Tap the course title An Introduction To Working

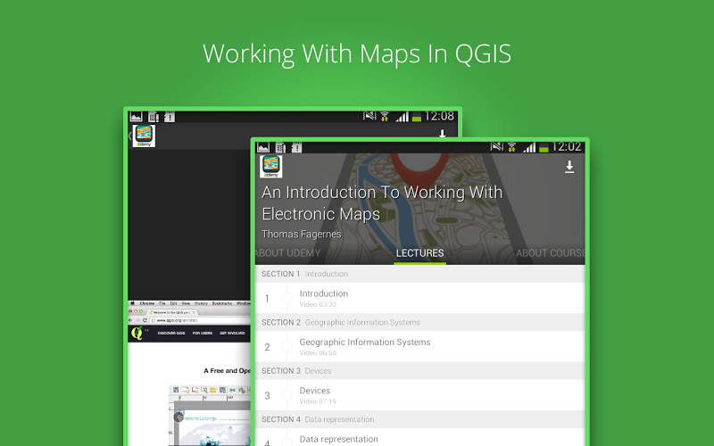point(382,203)
